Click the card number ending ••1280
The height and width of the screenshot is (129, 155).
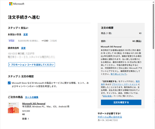45,41
